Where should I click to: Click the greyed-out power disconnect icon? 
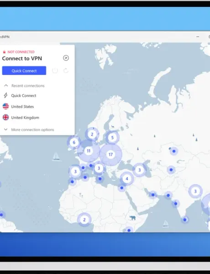(55, 71)
